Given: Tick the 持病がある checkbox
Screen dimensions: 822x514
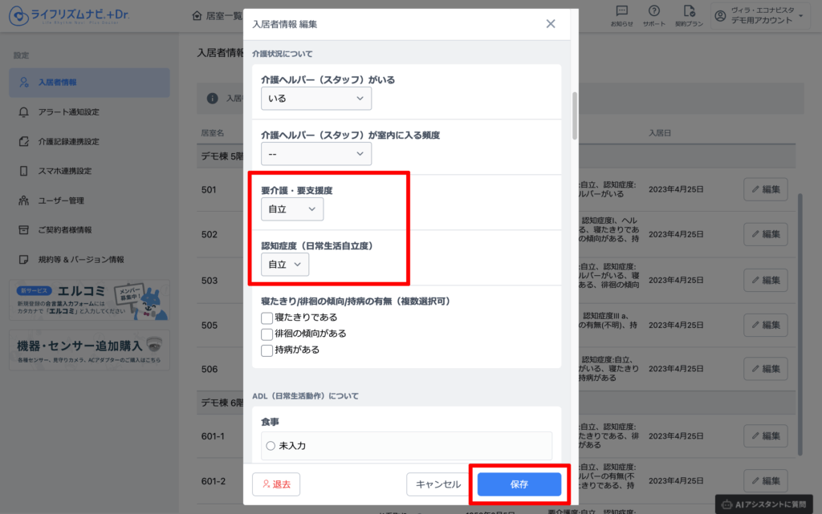Looking at the screenshot, I should 267,350.
